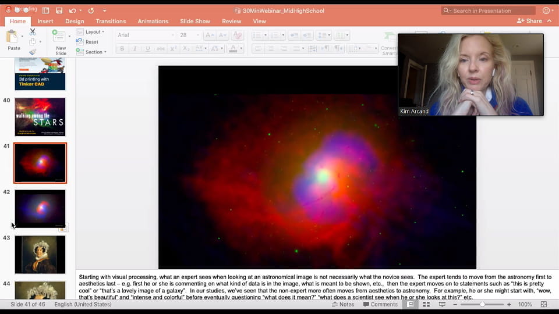The width and height of the screenshot is (559, 314).
Task: Select slide 40 Walking Among the Stars thumbnail
Action: 40,117
